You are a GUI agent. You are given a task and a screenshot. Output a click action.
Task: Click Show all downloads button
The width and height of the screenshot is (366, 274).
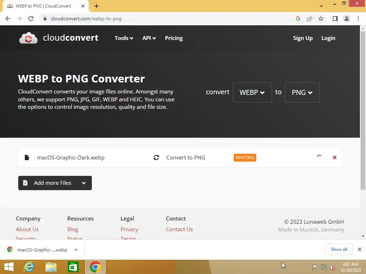pyautogui.click(x=339, y=249)
